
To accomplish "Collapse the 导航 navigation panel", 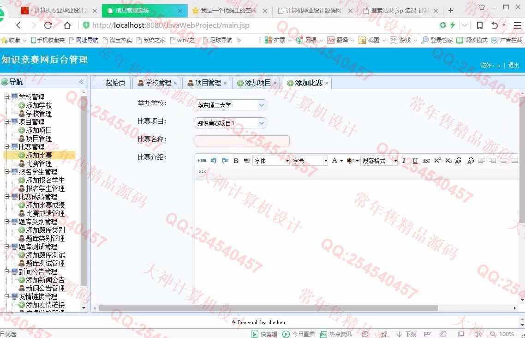I will [x=81, y=82].
